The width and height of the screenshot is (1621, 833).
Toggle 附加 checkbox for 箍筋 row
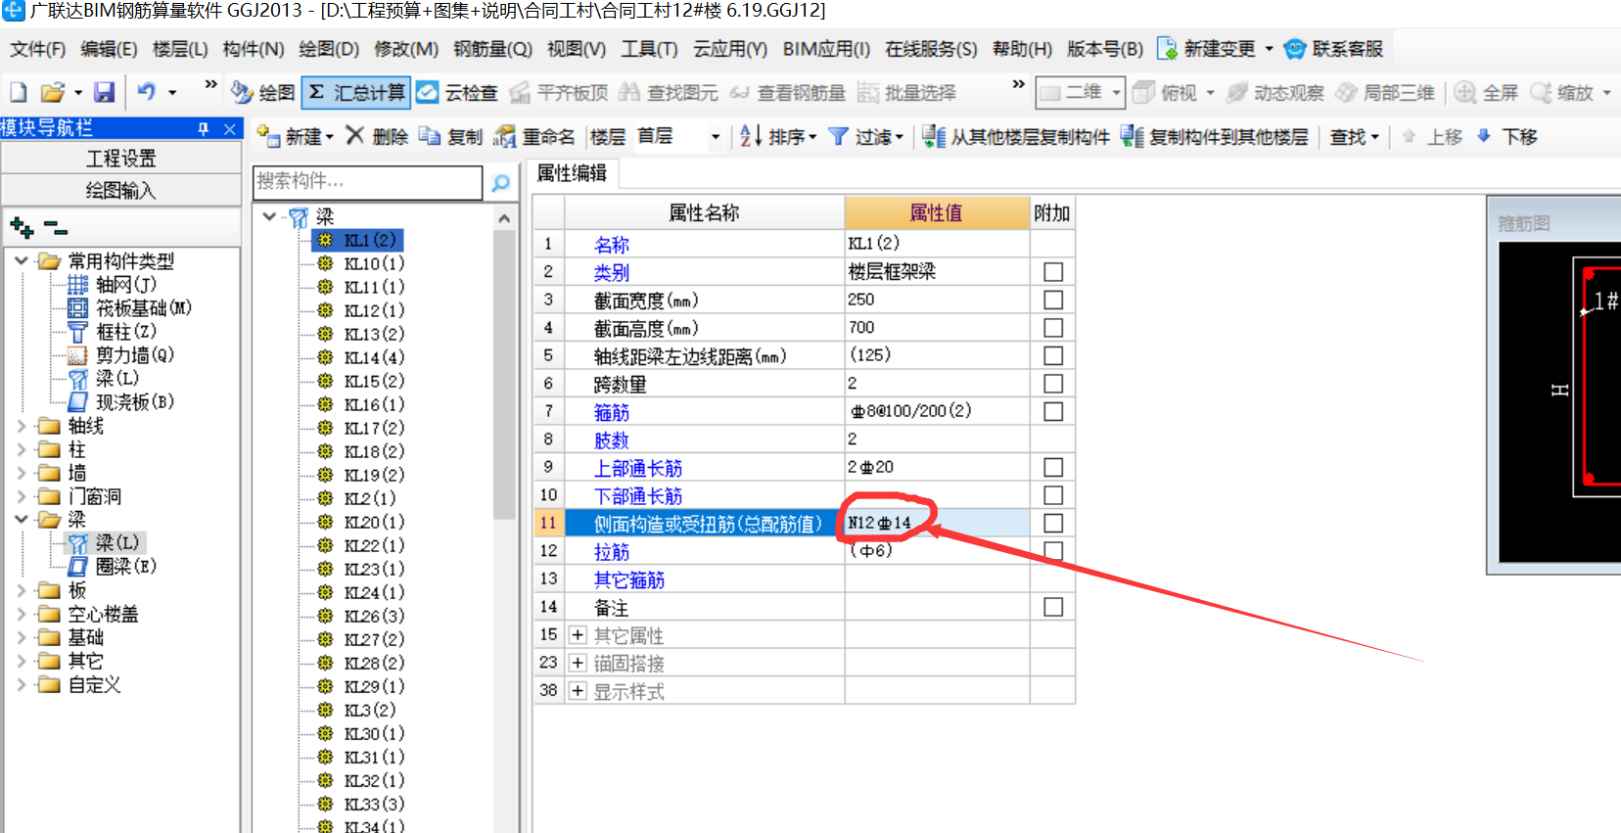click(1053, 411)
